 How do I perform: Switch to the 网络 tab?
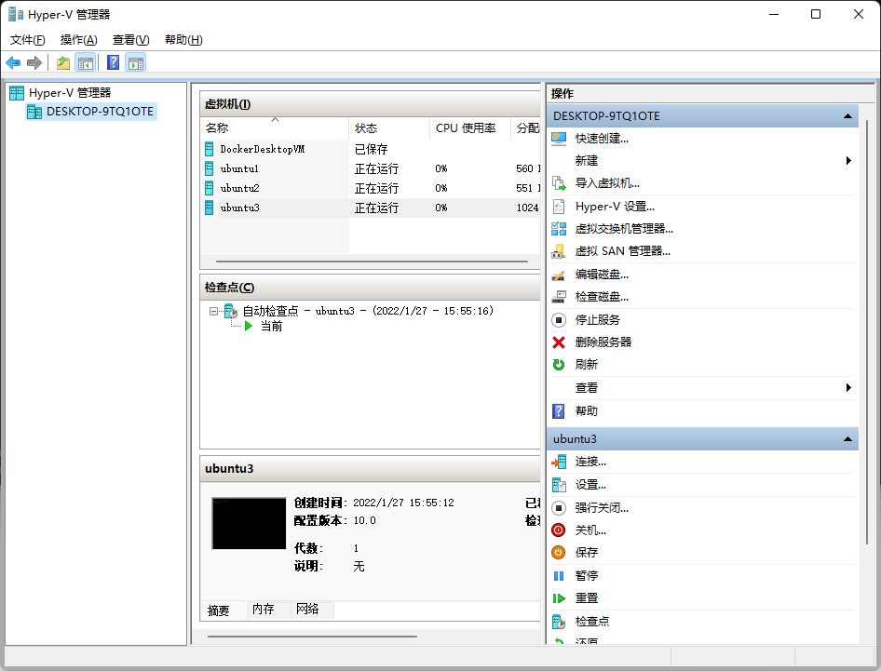[x=307, y=610]
